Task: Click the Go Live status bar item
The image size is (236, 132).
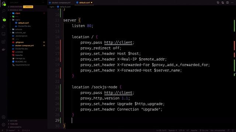Action: (204, 131)
